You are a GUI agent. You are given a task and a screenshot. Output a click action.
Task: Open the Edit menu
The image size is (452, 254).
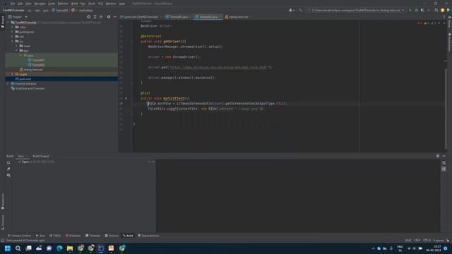(20, 4)
